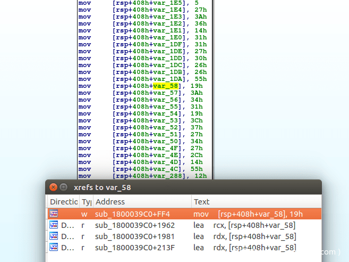Click the xref icon in the sub_1800039C0+1962 row

[x=54, y=225]
